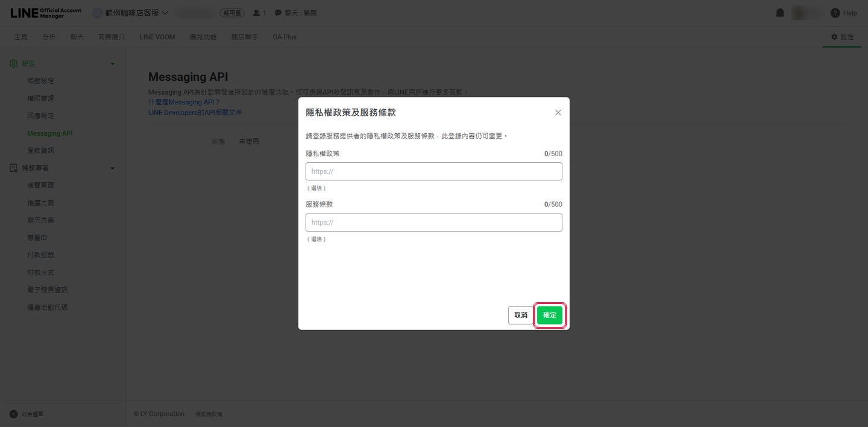Click the LINE Official Account Manager logo
Viewport: 868px width, 427px height.
coord(46,13)
